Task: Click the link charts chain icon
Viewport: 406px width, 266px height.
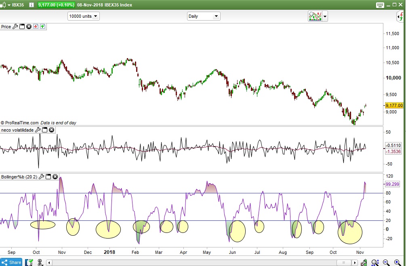Action: tap(40, 262)
